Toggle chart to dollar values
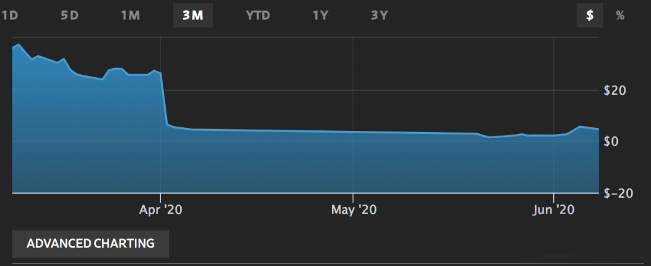Viewport: 651px width, 266px height. (x=590, y=16)
